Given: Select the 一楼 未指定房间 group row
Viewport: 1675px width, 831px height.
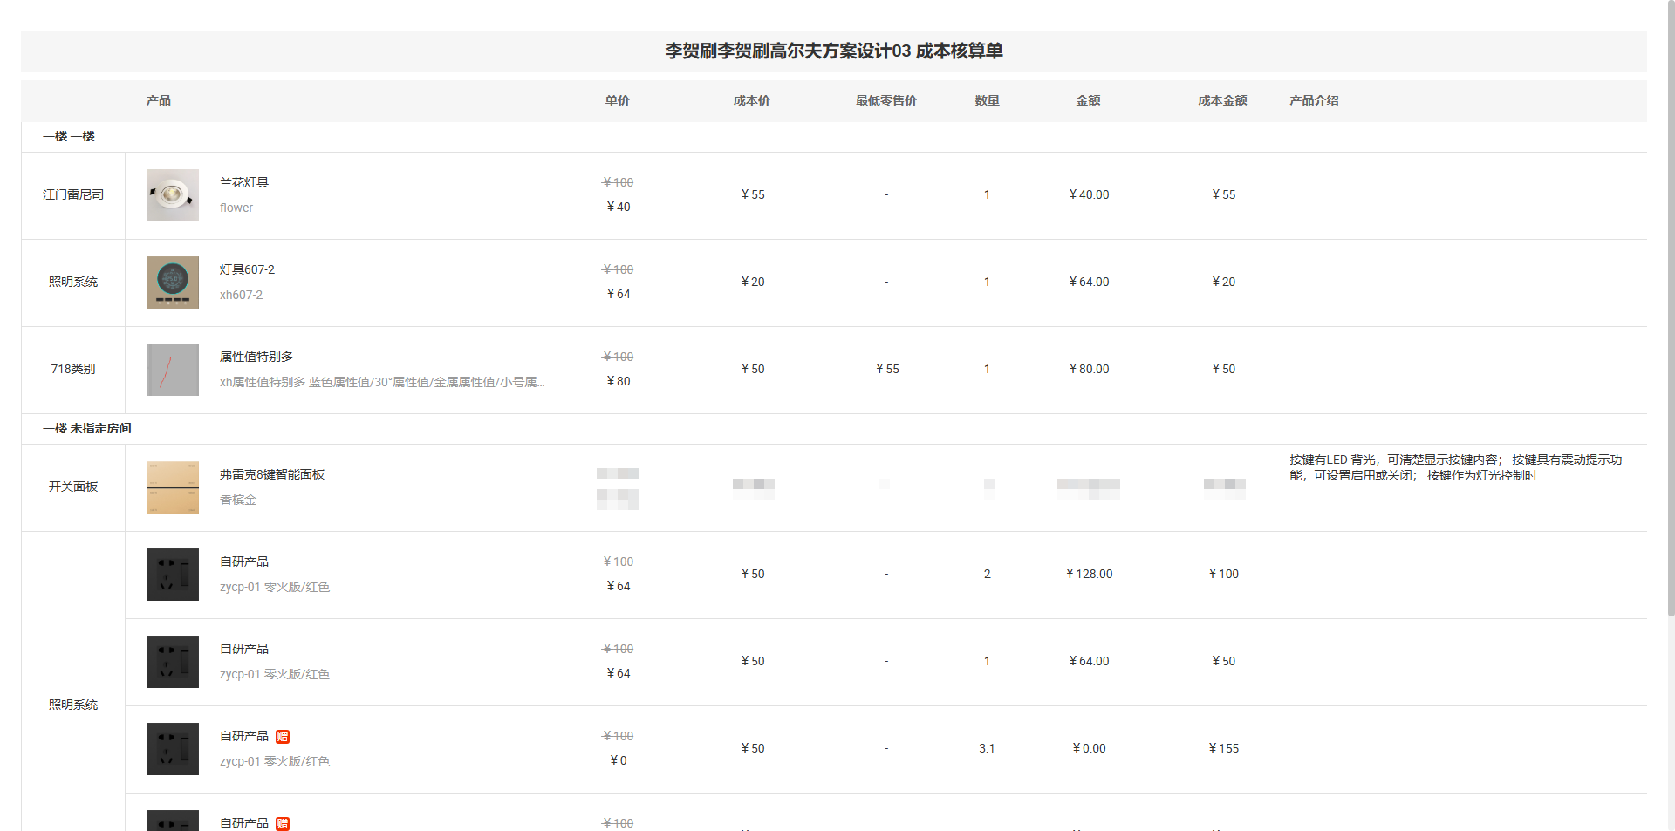Looking at the screenshot, I should pos(834,429).
